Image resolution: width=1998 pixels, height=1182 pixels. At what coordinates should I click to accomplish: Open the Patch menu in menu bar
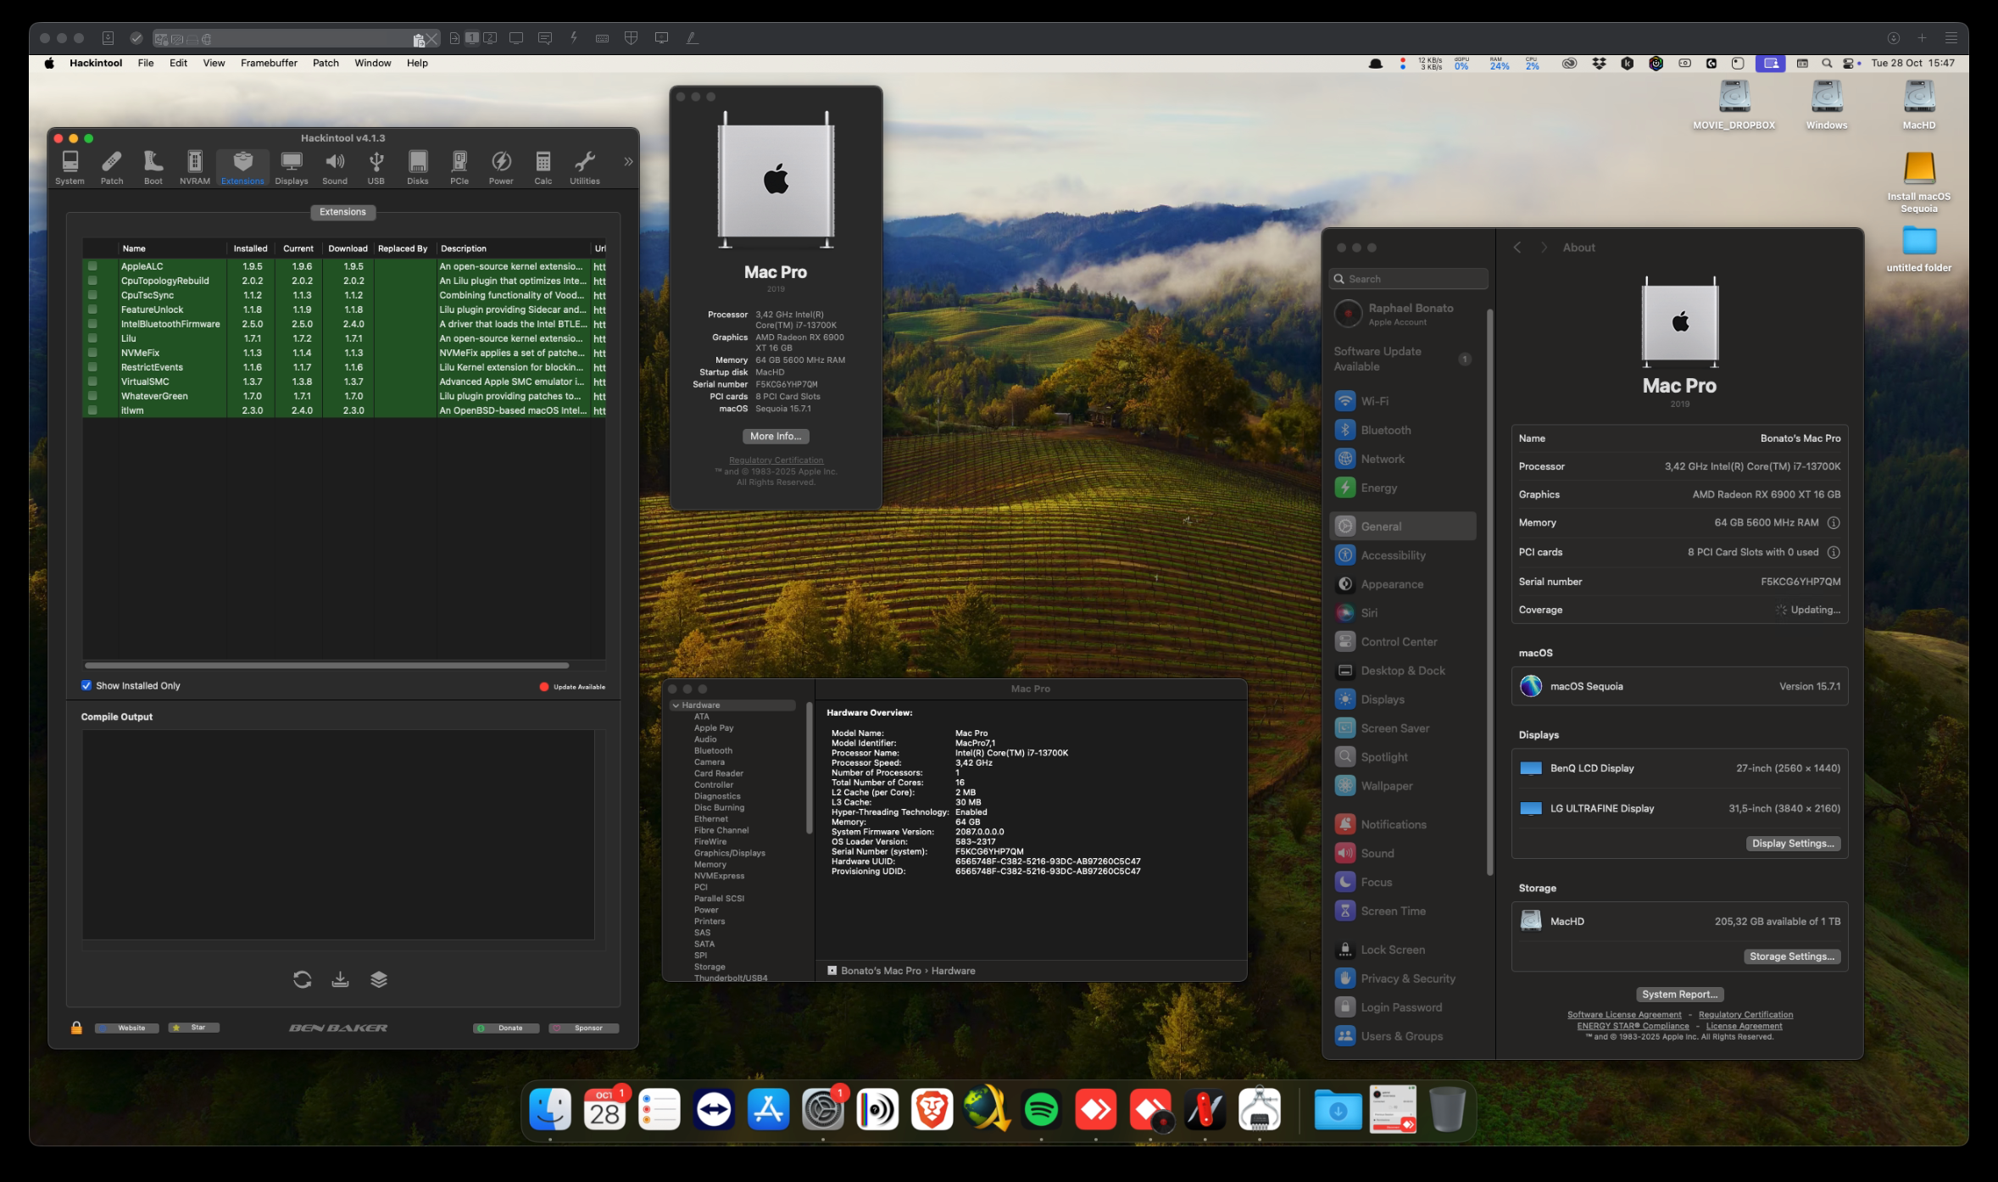point(326,63)
